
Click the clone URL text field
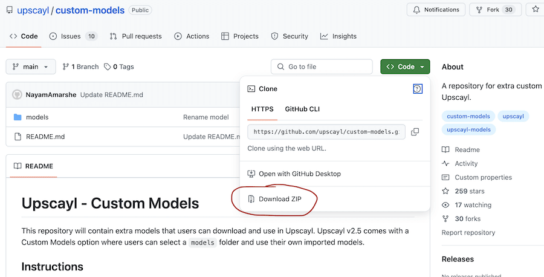coord(326,132)
